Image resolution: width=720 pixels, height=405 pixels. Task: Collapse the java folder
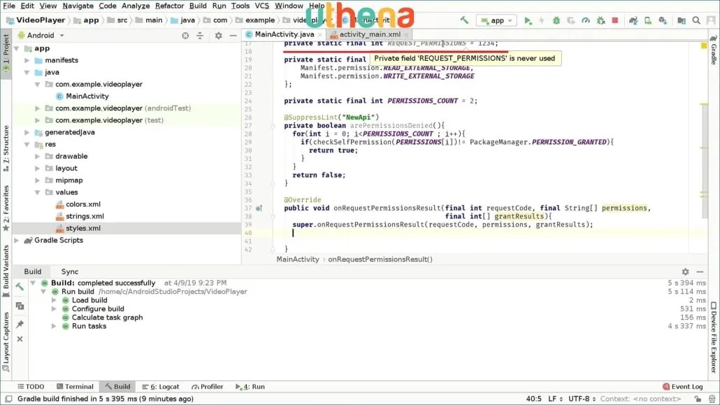click(x=27, y=72)
